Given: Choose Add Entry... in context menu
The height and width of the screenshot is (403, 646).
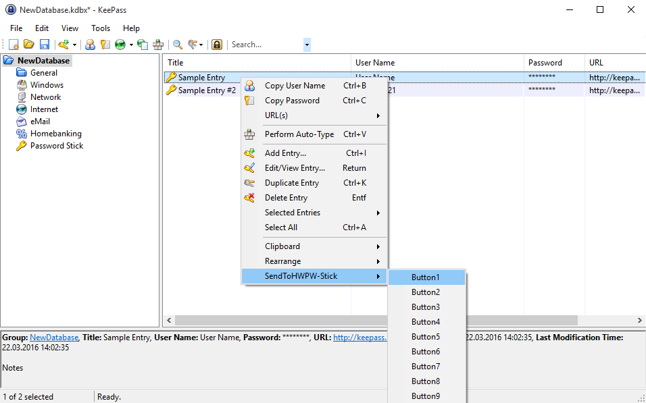Looking at the screenshot, I should [x=314, y=153].
